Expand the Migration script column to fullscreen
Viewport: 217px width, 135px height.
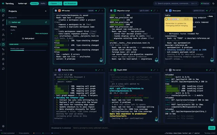[x=155, y=10]
